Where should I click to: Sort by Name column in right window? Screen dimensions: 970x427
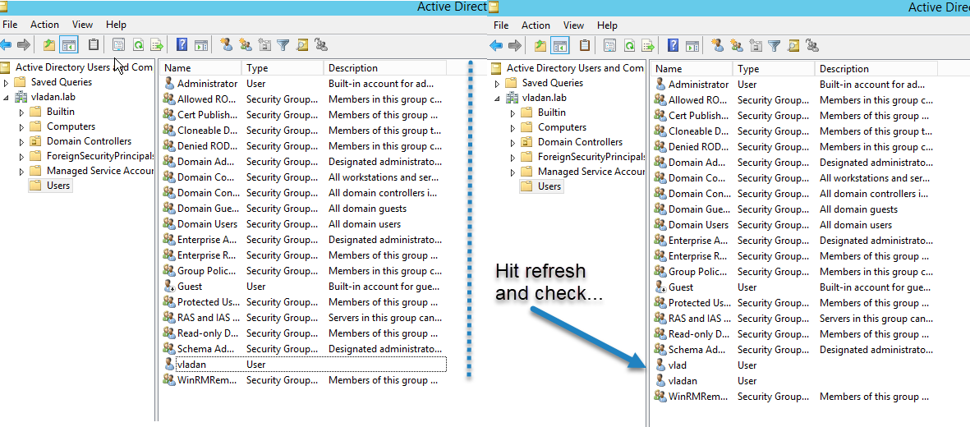tap(692, 69)
